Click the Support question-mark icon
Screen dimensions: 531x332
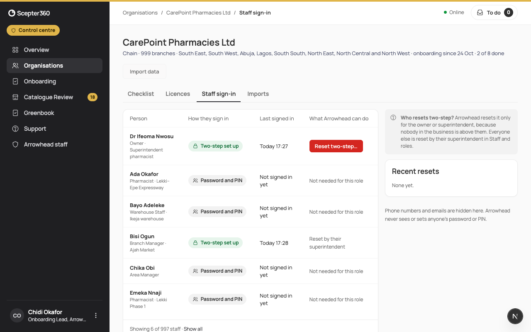click(x=15, y=129)
